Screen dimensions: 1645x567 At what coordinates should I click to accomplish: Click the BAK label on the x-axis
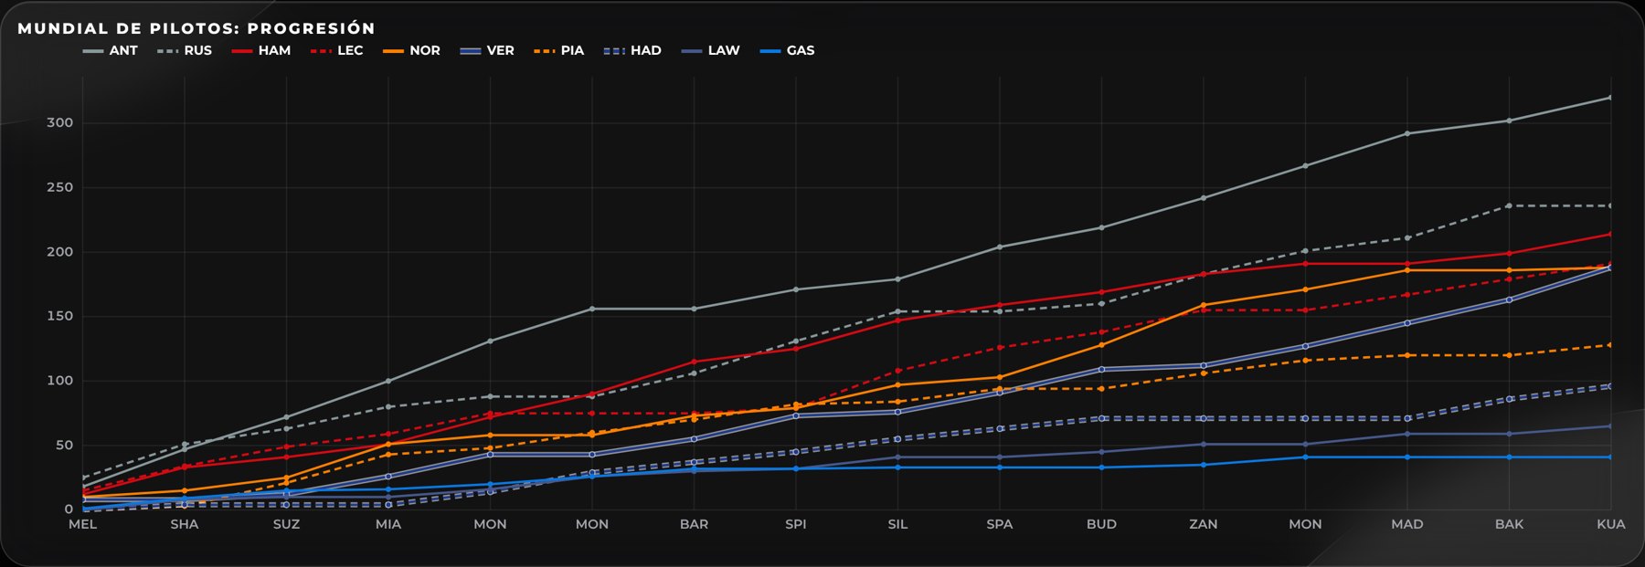click(x=1509, y=524)
